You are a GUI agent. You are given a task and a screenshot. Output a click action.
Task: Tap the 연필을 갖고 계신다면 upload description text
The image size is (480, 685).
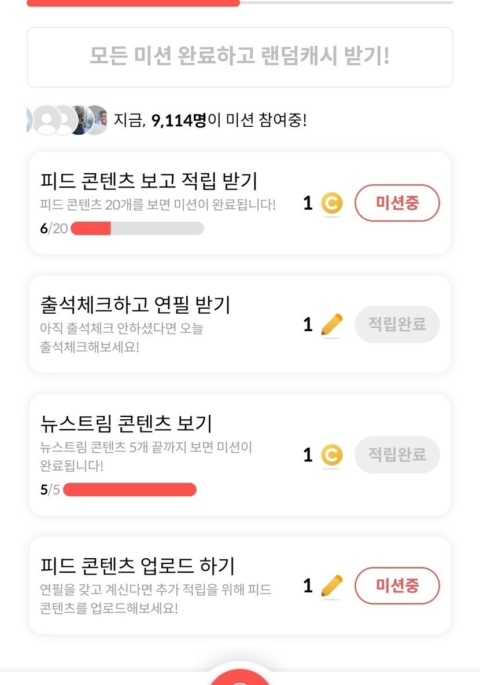point(156,599)
